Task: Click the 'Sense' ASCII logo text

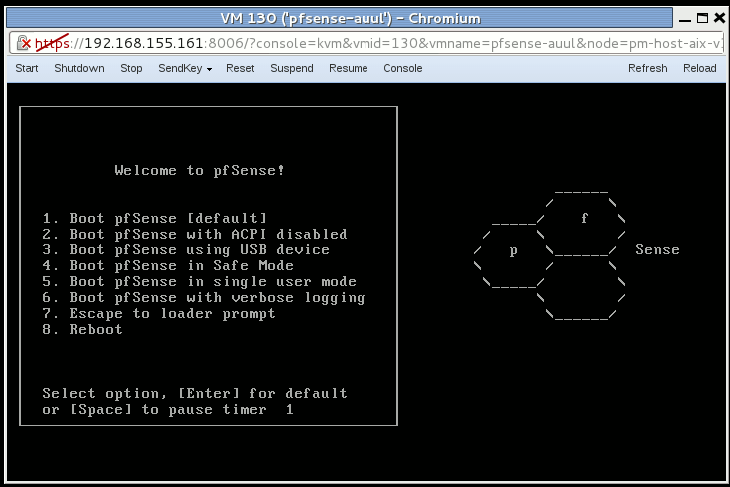Action: pos(657,249)
